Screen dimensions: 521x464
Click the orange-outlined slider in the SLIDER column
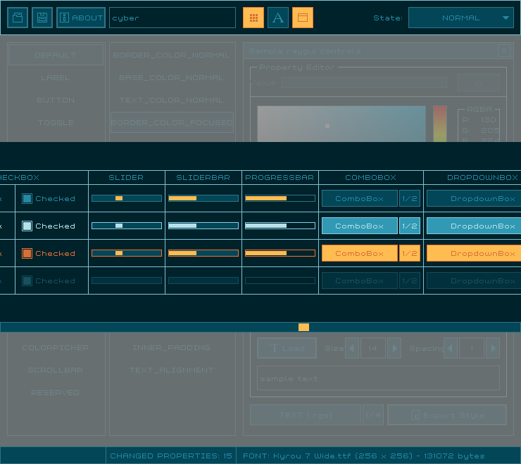point(127,253)
